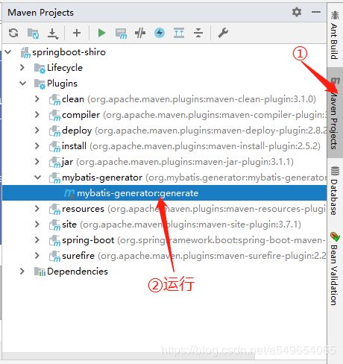
Task: Select the spring-boot plugin row
Action: click(x=165, y=240)
